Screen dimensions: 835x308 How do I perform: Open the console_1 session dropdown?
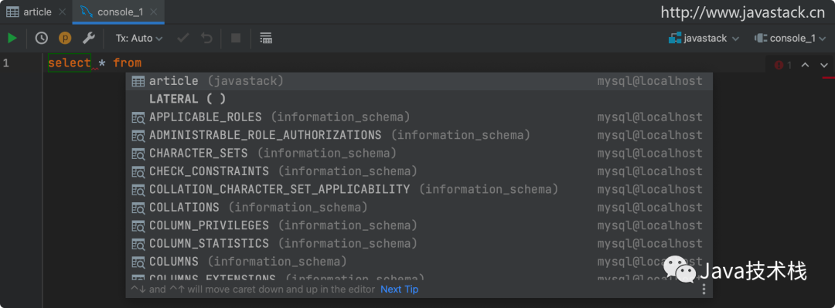[x=792, y=39]
